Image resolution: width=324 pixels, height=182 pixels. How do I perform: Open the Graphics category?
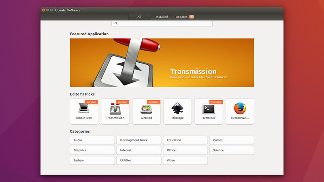(x=92, y=150)
